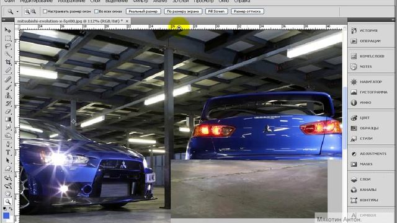
Task: Select the Shape tool
Action: (x=8, y=168)
